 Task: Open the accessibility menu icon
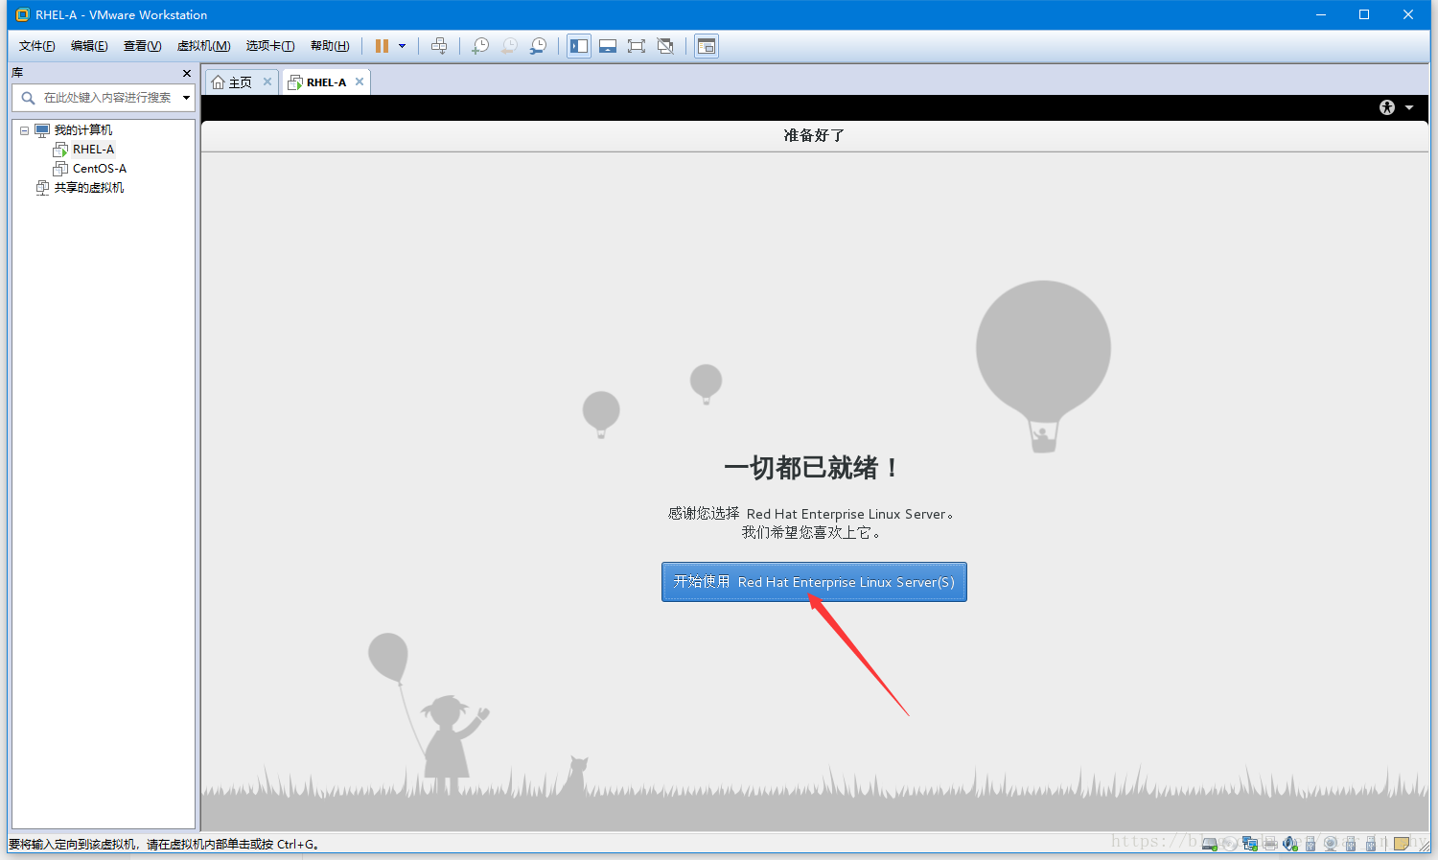click(x=1387, y=107)
